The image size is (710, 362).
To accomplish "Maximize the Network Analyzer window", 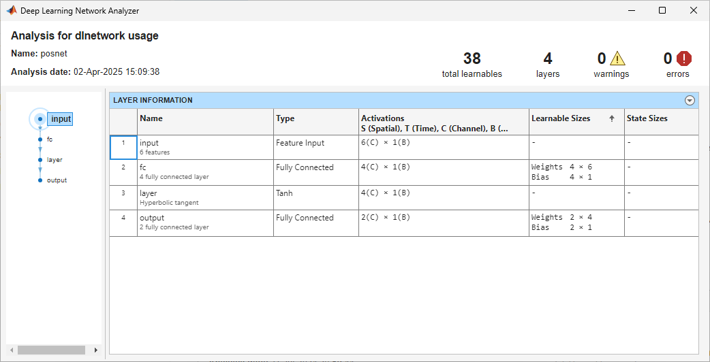I will 662,10.
